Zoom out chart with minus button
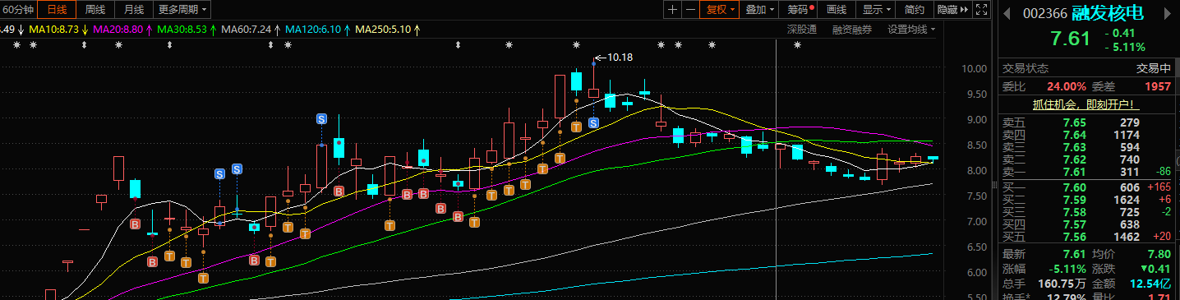The image size is (1180, 300). (691, 10)
